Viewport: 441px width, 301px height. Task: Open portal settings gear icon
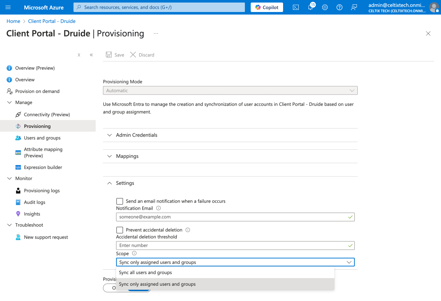[325, 7]
